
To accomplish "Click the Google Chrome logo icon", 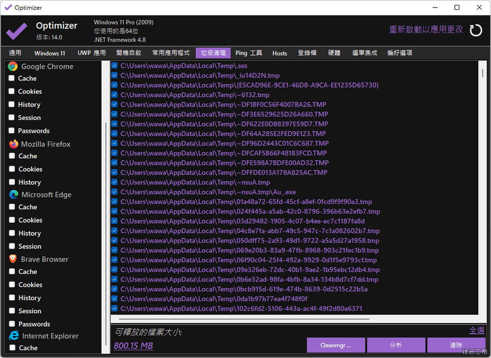I will pyautogui.click(x=13, y=66).
